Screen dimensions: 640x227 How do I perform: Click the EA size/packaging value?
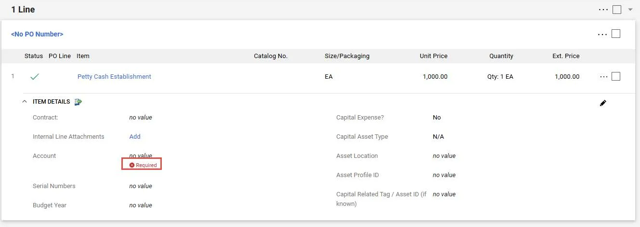tap(328, 76)
